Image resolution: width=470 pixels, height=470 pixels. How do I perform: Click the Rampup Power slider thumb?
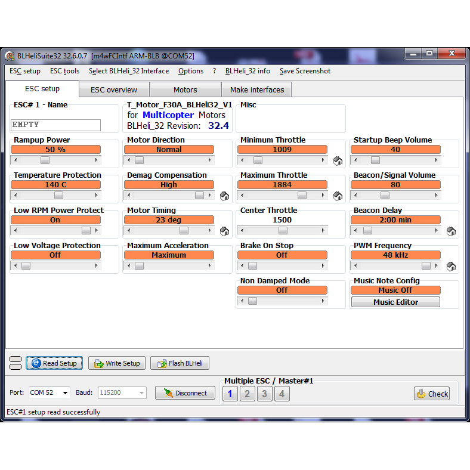tap(45, 160)
